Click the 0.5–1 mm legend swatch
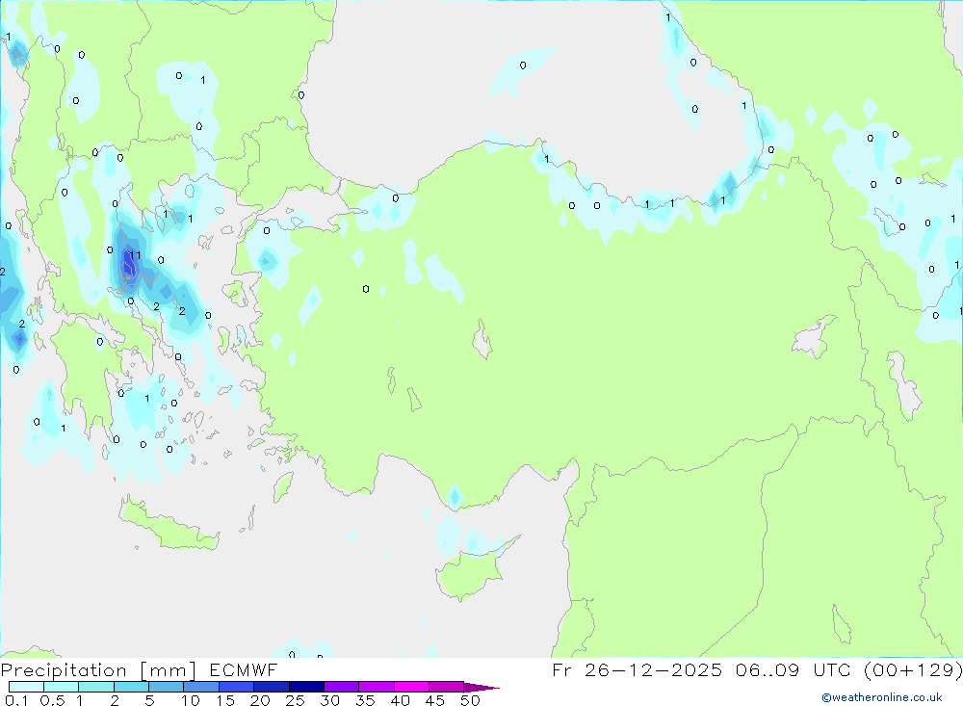Image resolution: width=963 pixels, height=706 pixels. coord(61,687)
